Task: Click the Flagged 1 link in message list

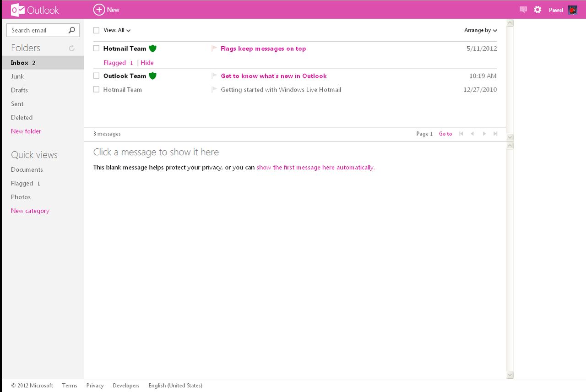Action: (118, 63)
